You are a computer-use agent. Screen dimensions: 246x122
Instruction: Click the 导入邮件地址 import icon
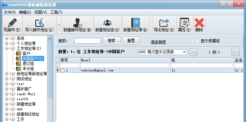point(39,22)
